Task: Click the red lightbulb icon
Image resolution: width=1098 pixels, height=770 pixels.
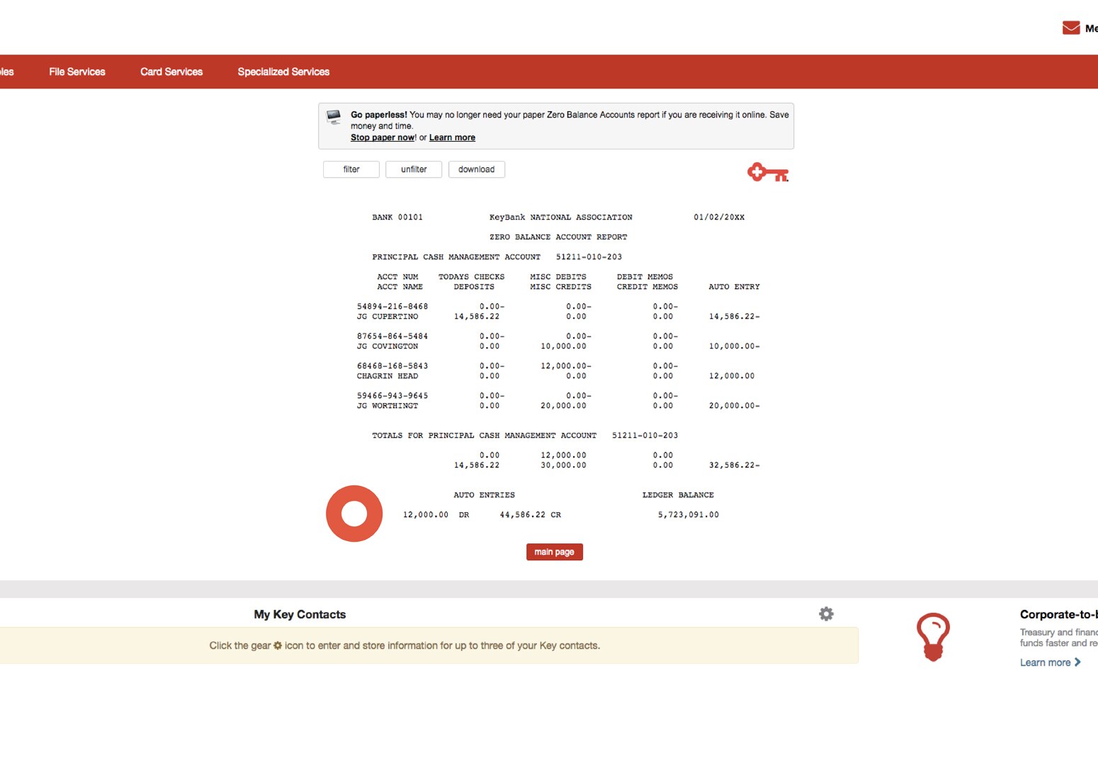Action: click(x=934, y=636)
